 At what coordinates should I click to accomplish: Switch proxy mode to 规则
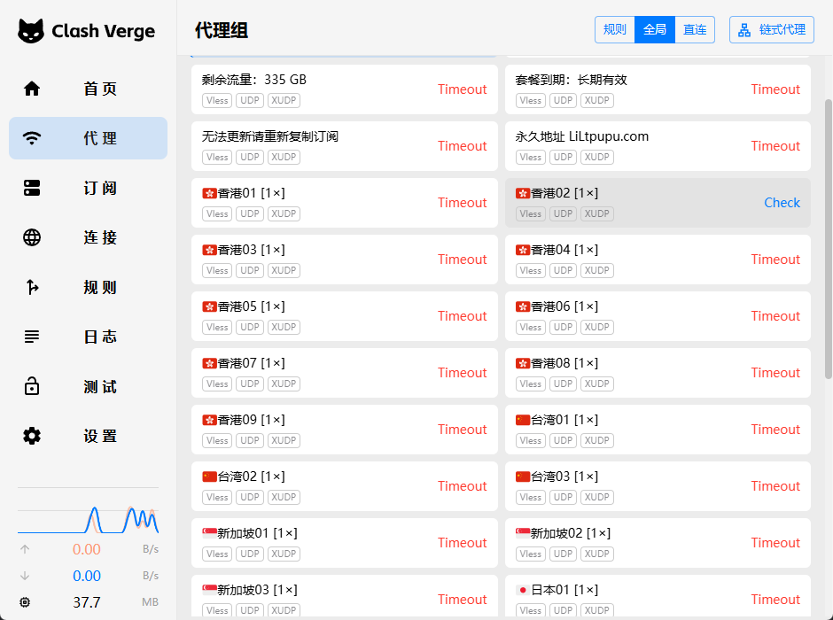614,29
